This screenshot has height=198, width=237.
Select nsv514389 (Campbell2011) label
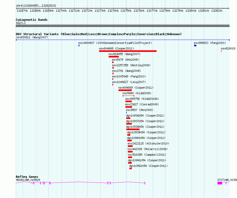click(x=147, y=155)
